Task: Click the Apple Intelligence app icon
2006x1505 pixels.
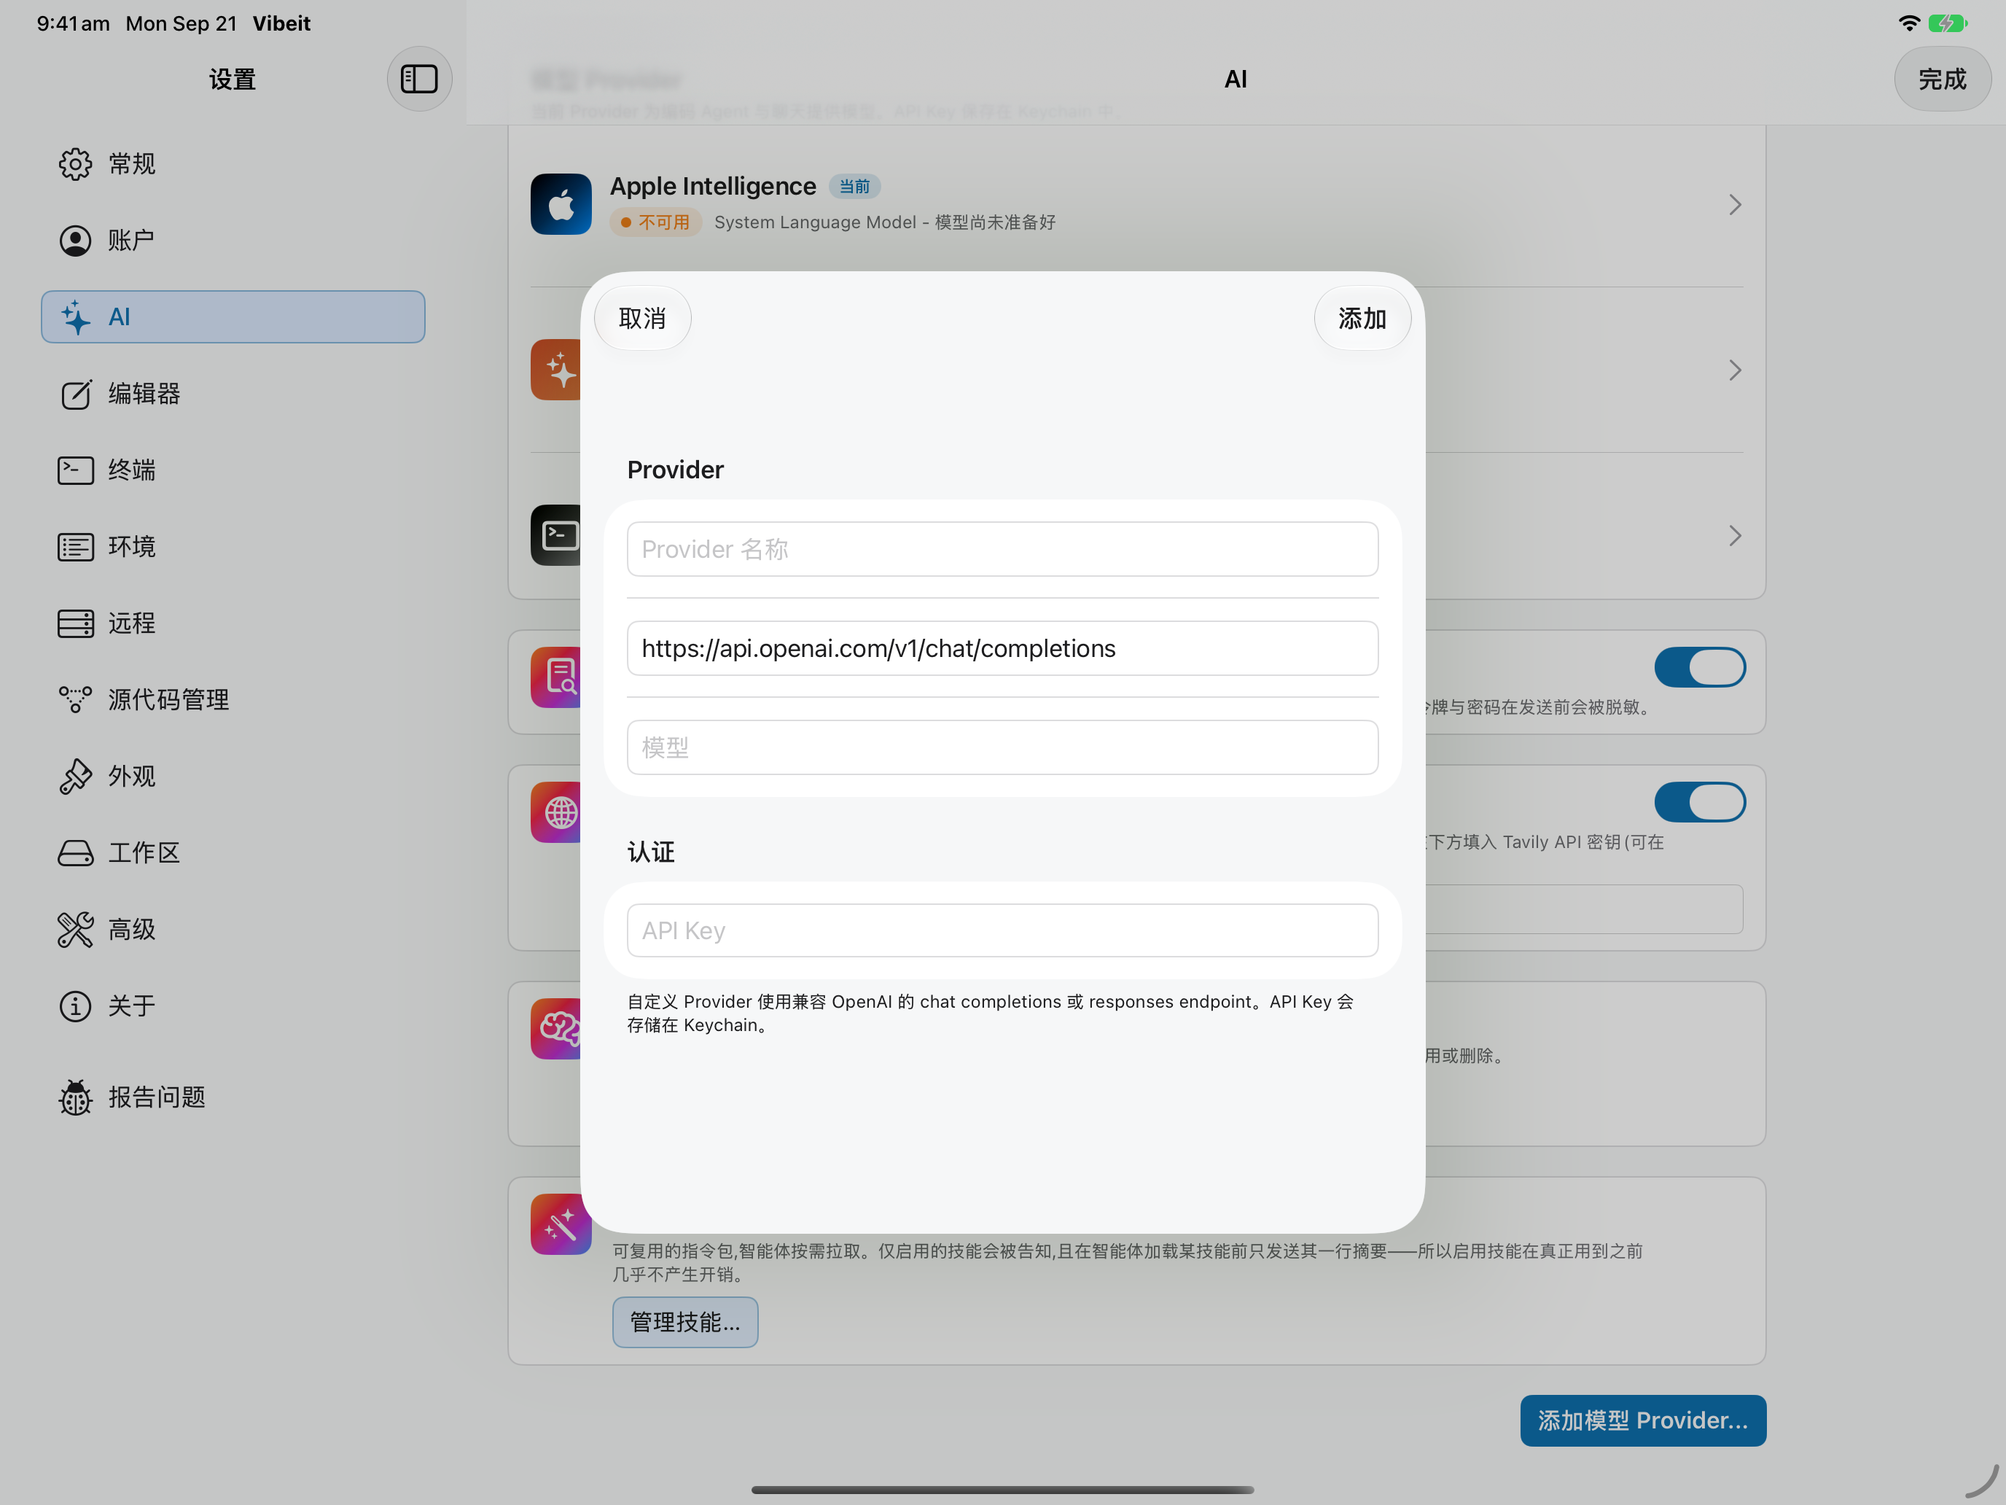Action: pyautogui.click(x=561, y=204)
